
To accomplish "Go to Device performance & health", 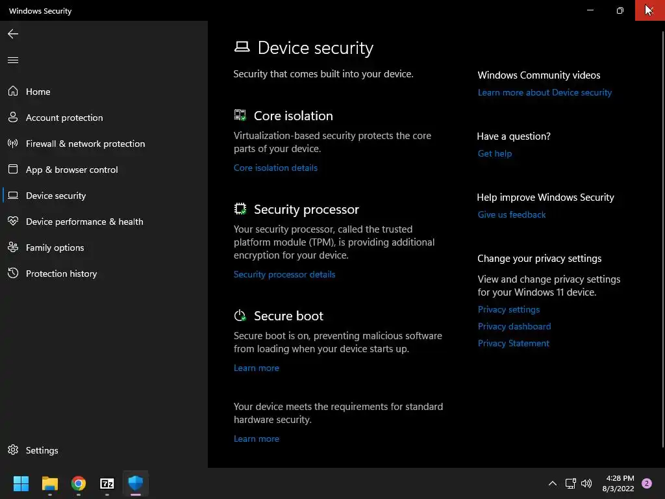I will [x=84, y=222].
